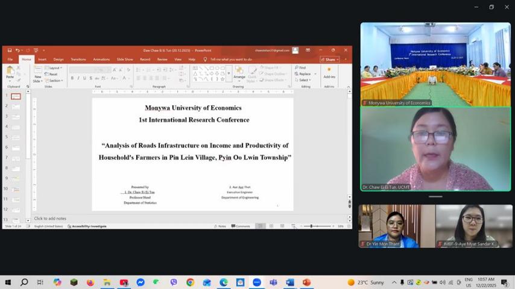Expand the Section dropdown in Slides group
Viewport: 515px width, 289px height.
tap(54, 80)
